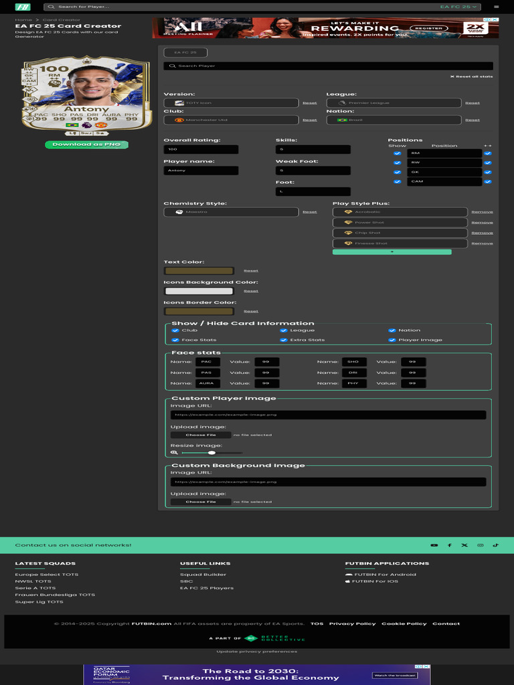Toggle Show checkbox for GK position
Screen dimensions: 514x685
point(398,173)
